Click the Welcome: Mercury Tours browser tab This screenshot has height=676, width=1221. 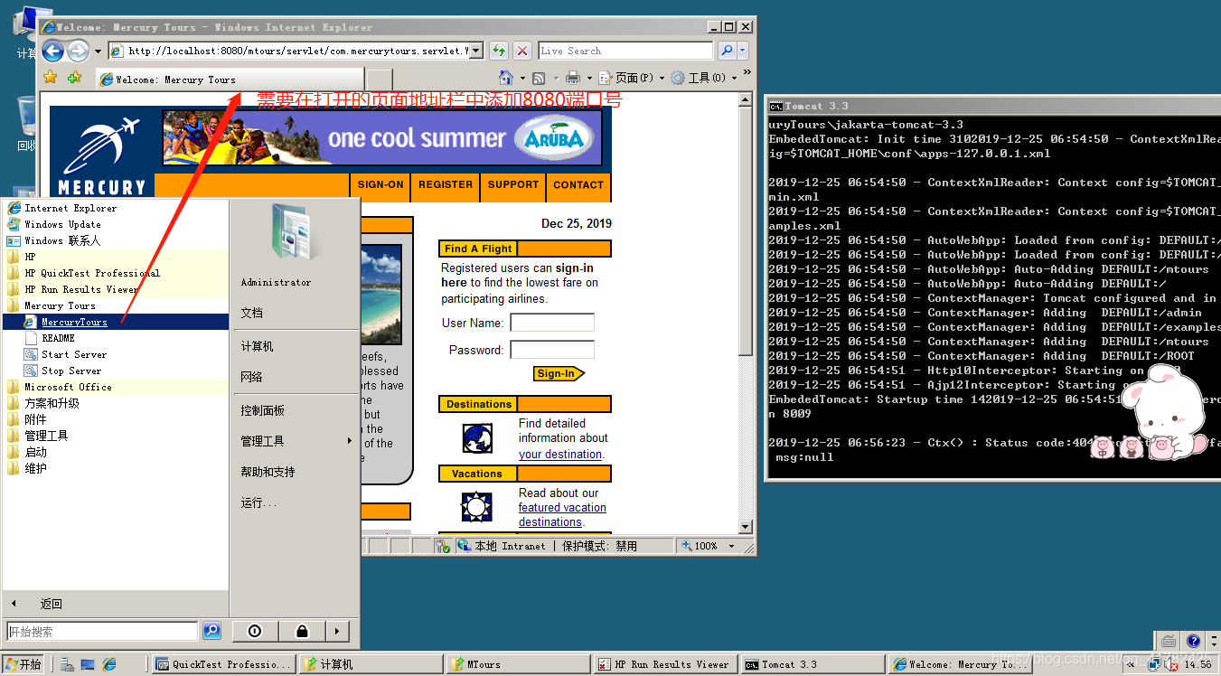click(230, 80)
